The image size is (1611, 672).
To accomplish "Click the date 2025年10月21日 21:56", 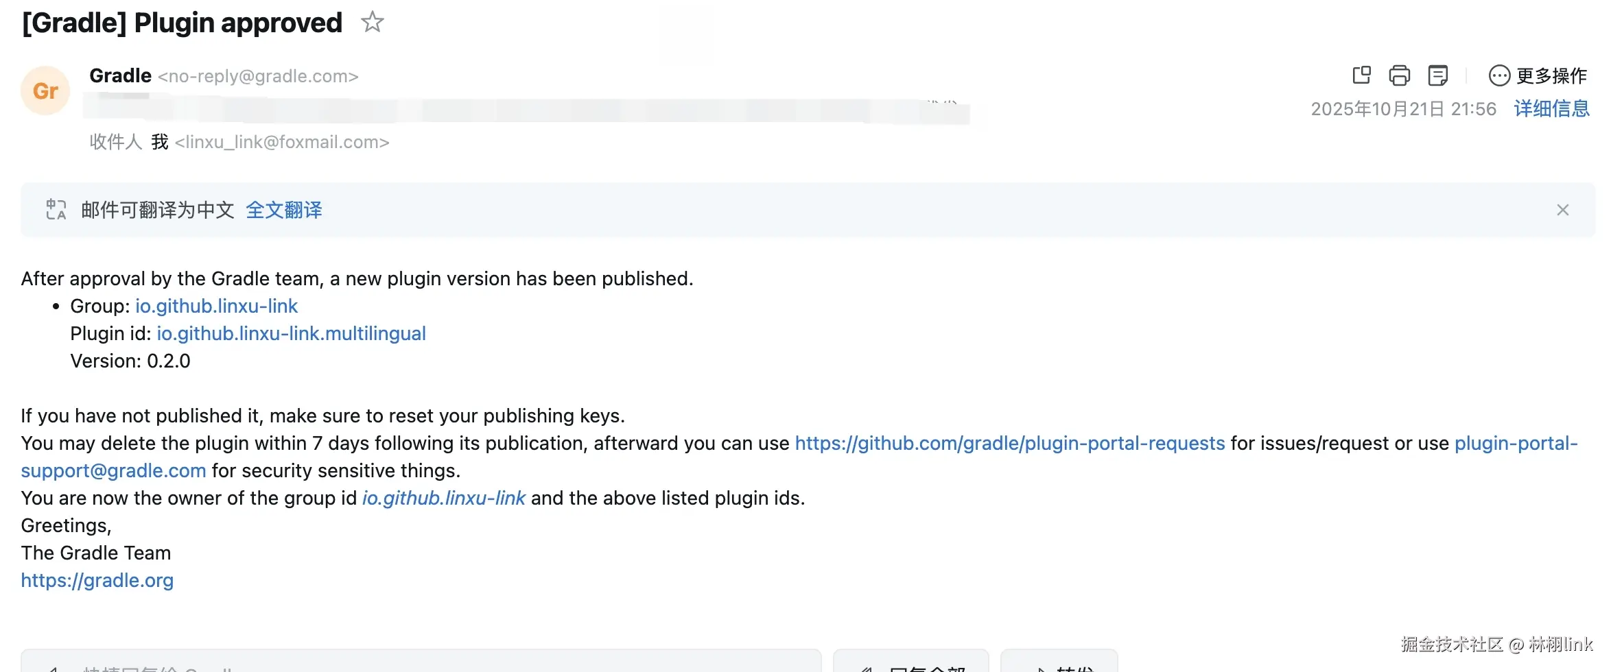I will click(x=1403, y=109).
